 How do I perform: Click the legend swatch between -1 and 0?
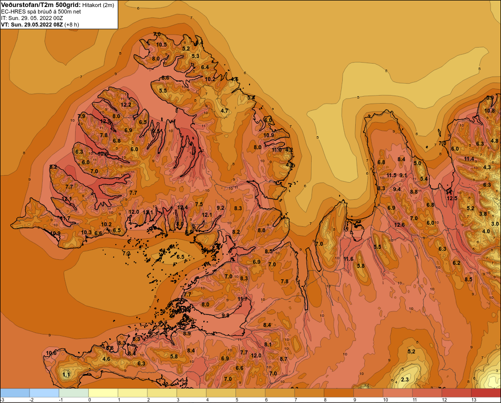(x=74, y=393)
